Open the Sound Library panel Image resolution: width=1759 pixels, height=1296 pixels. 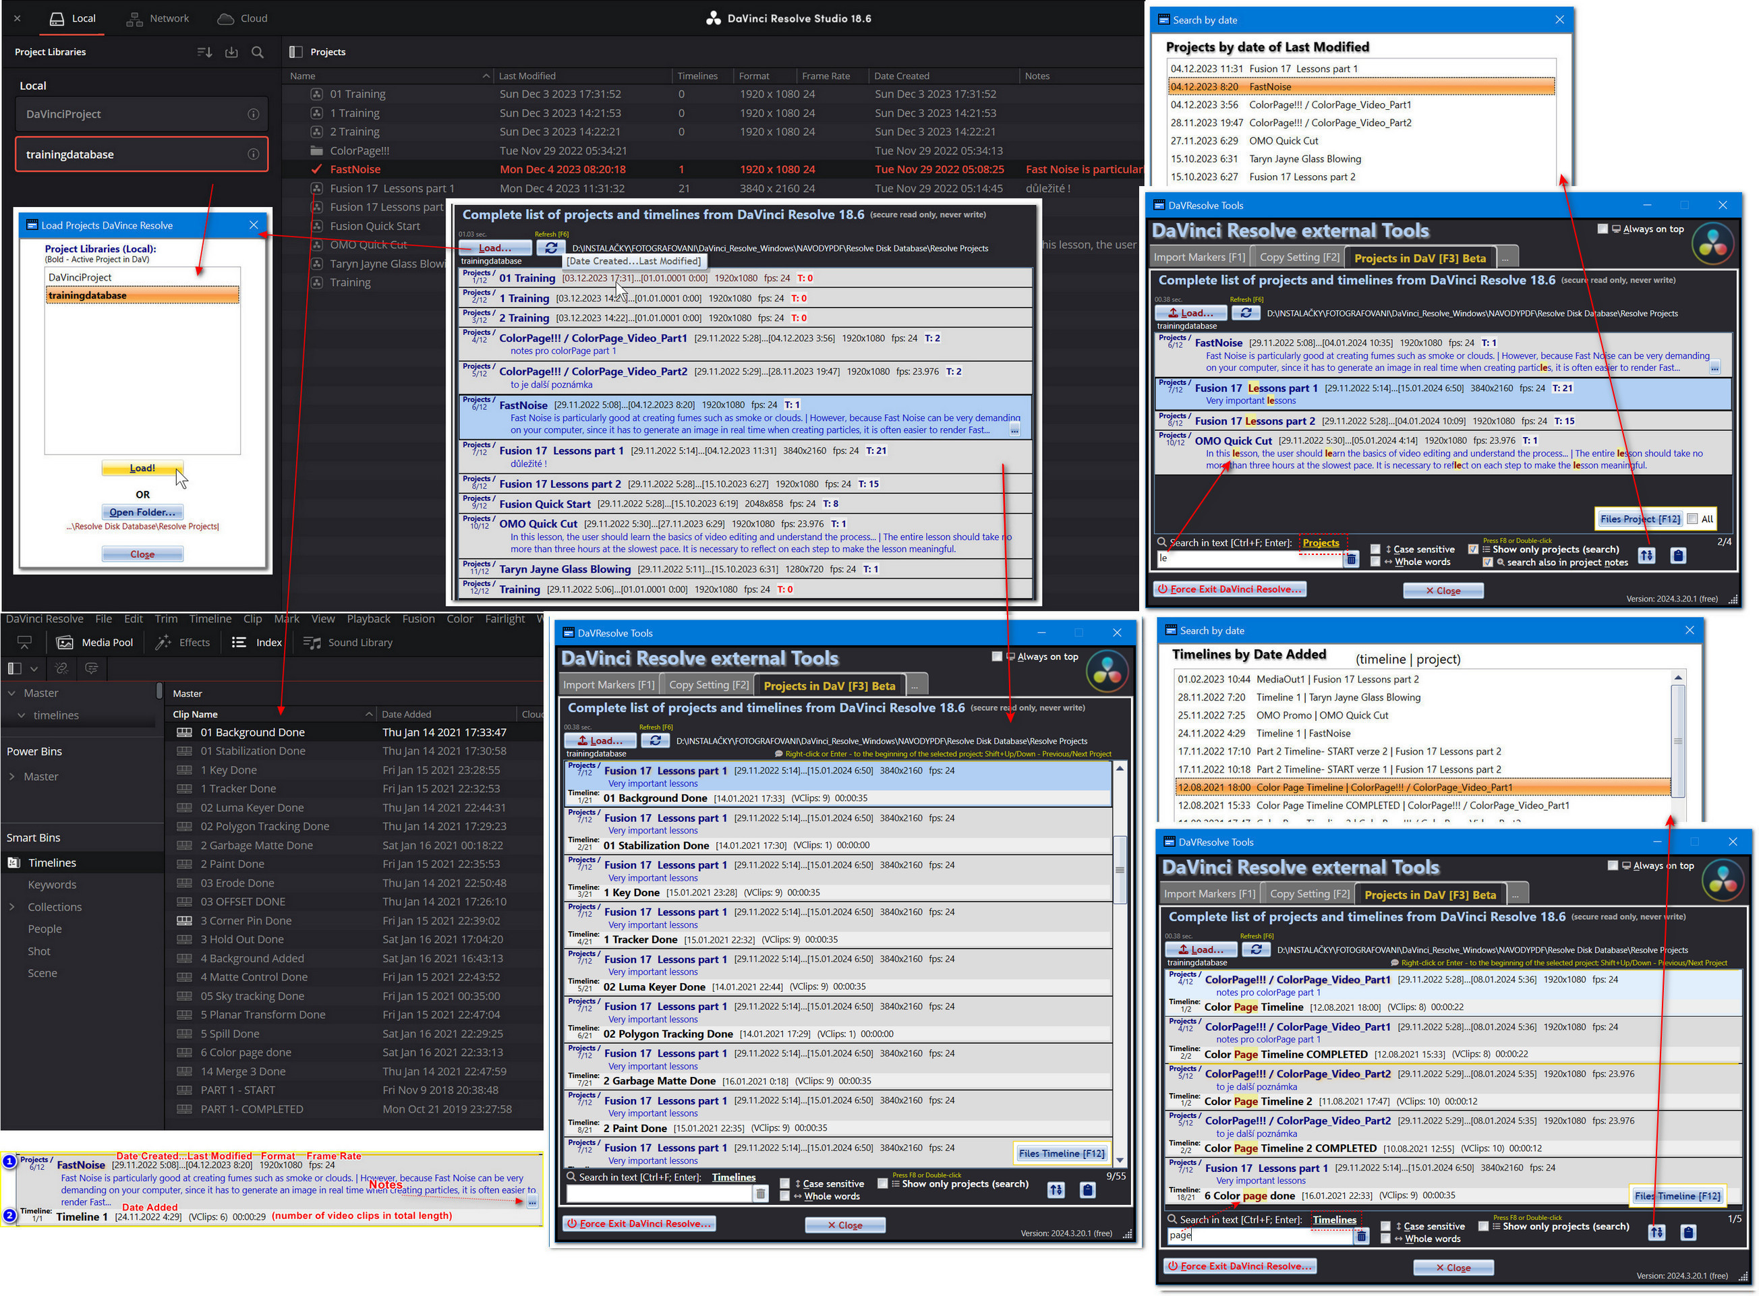348,643
